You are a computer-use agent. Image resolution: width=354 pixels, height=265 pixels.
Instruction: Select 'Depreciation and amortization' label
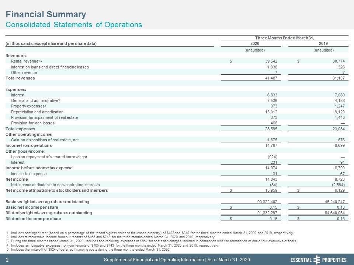37,112
